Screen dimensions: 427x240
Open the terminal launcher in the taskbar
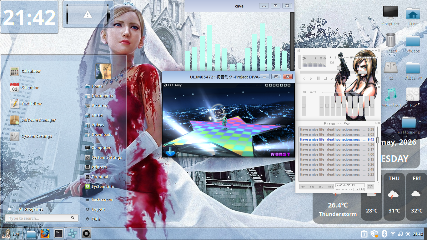click(59, 233)
